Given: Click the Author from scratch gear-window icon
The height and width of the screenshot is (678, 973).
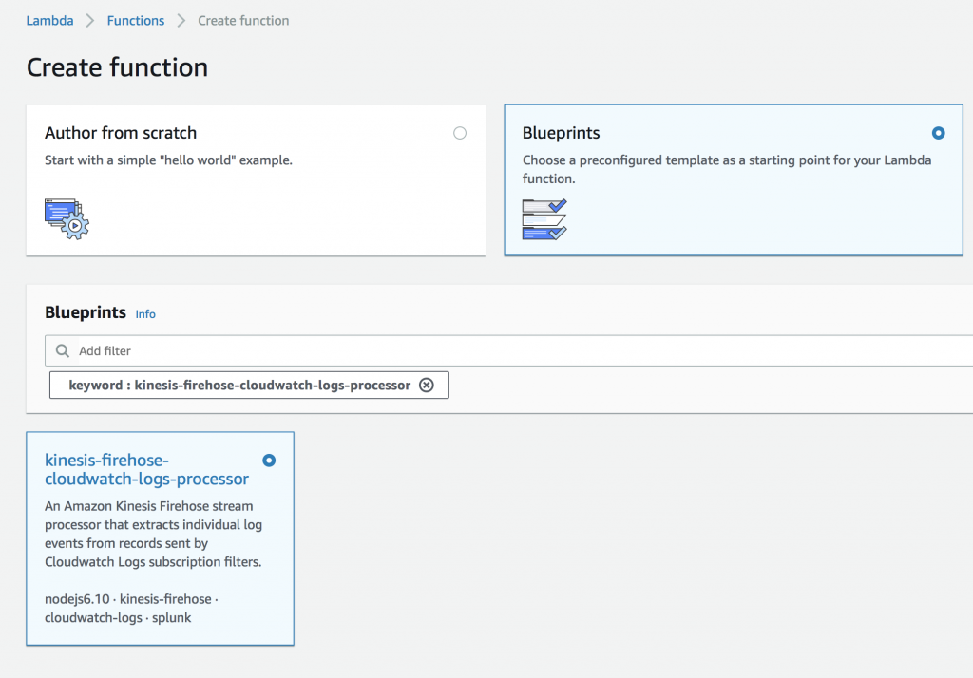Looking at the screenshot, I should click(x=67, y=217).
